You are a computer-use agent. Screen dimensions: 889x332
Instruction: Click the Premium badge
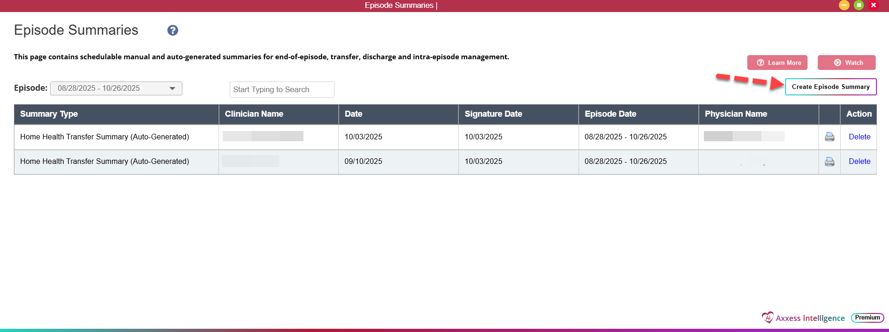coord(867,318)
